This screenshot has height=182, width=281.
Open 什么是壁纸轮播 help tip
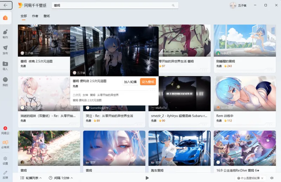pyautogui.click(x=249, y=178)
